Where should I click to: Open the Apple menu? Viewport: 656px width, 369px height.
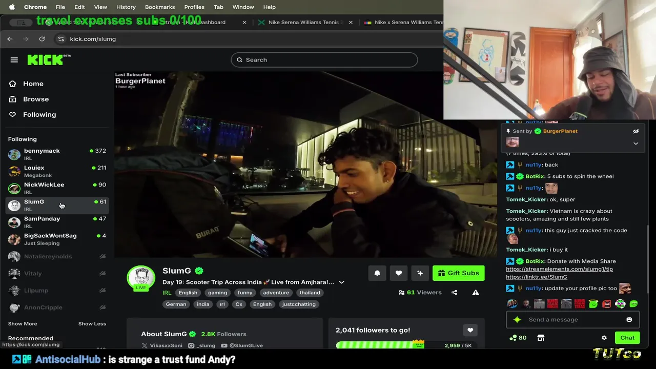[x=12, y=7]
